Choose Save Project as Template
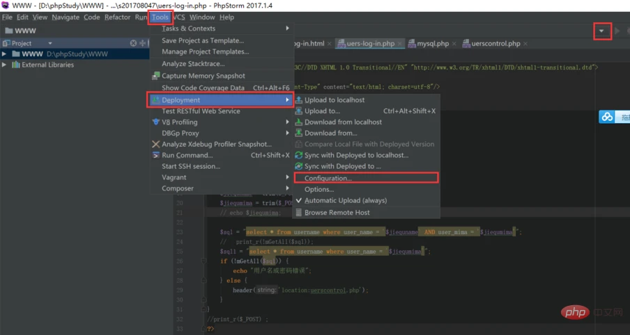 point(221,40)
